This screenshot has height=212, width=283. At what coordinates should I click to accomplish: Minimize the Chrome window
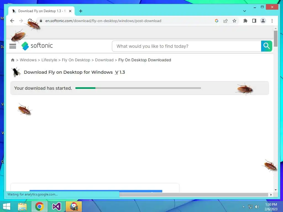pos(255,7)
